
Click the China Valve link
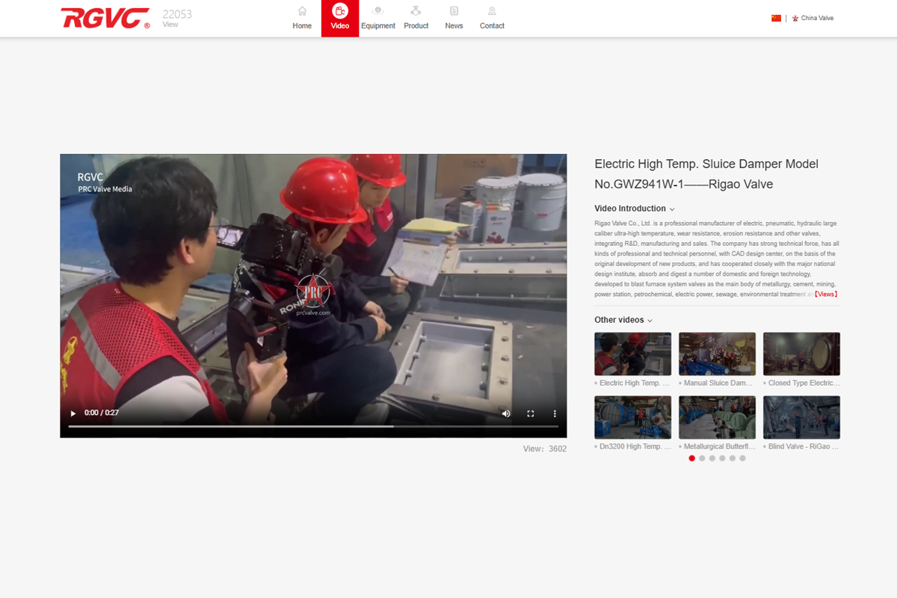pos(816,18)
